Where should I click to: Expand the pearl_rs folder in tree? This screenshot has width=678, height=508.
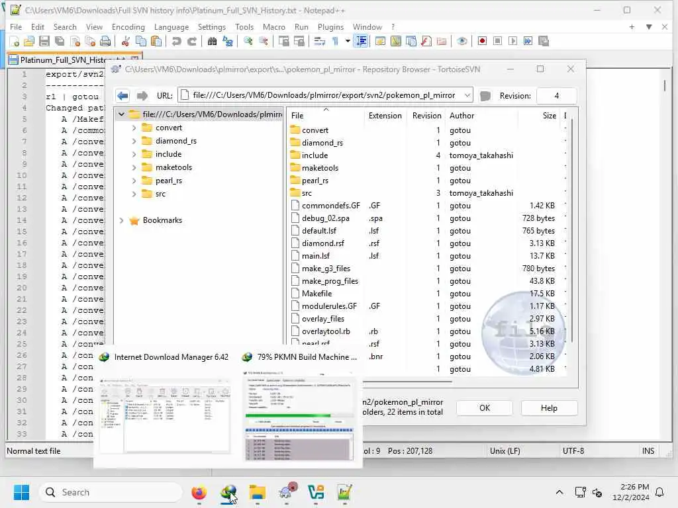click(134, 181)
